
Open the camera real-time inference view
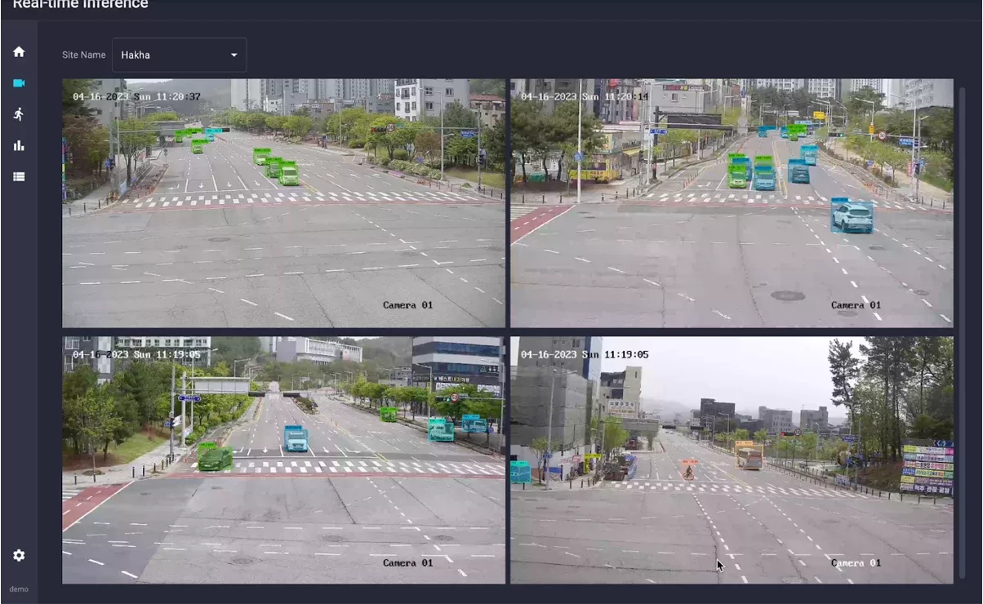click(19, 83)
